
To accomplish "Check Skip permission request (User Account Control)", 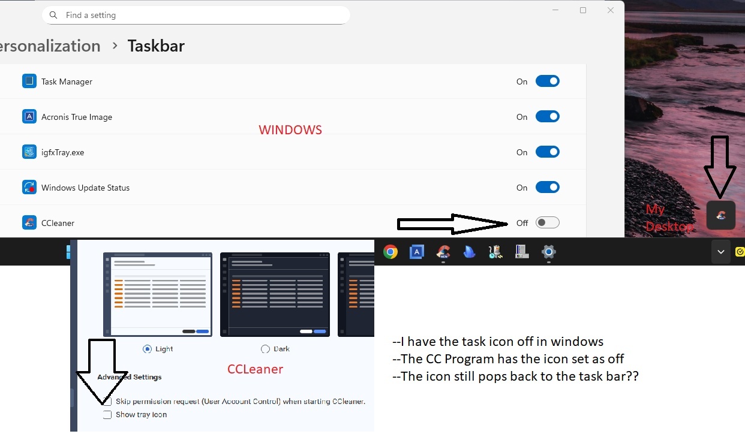I will (x=107, y=402).
